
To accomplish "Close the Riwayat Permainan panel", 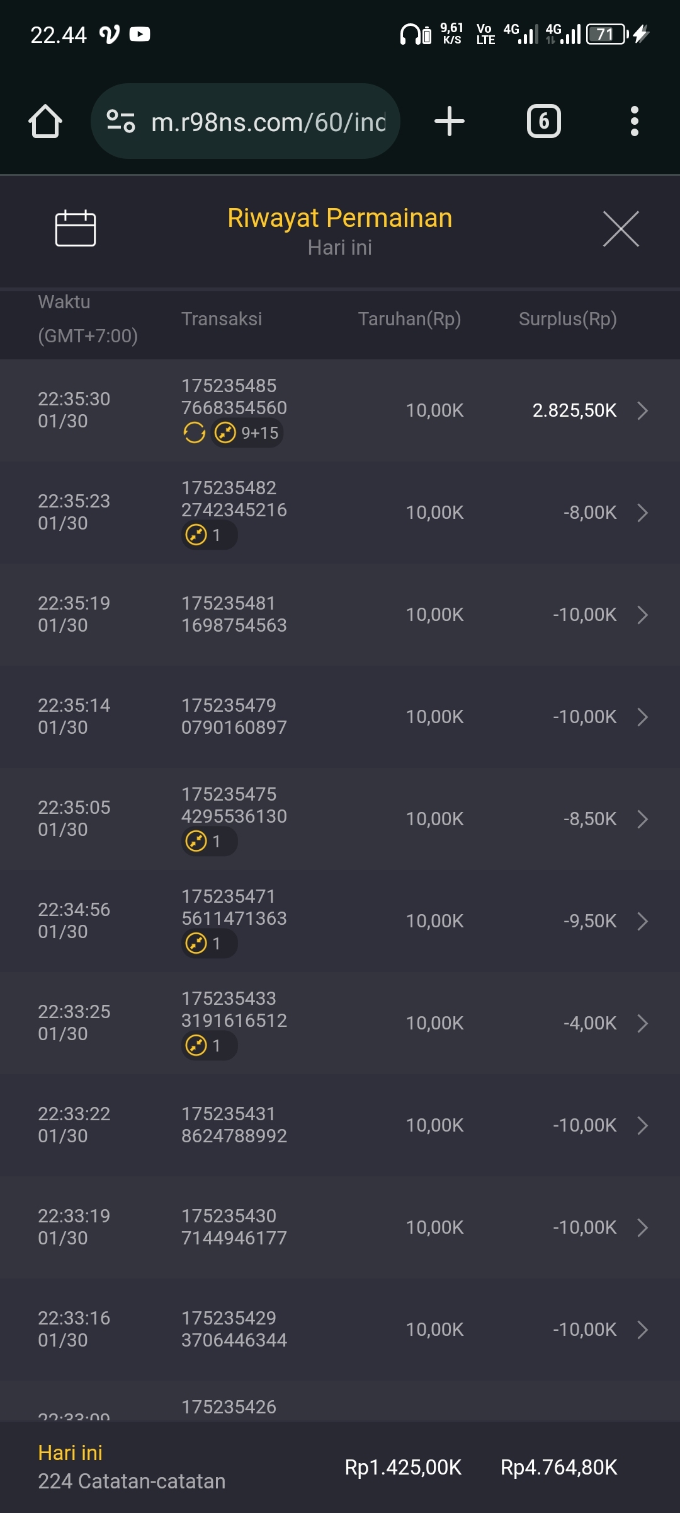I will 621,229.
